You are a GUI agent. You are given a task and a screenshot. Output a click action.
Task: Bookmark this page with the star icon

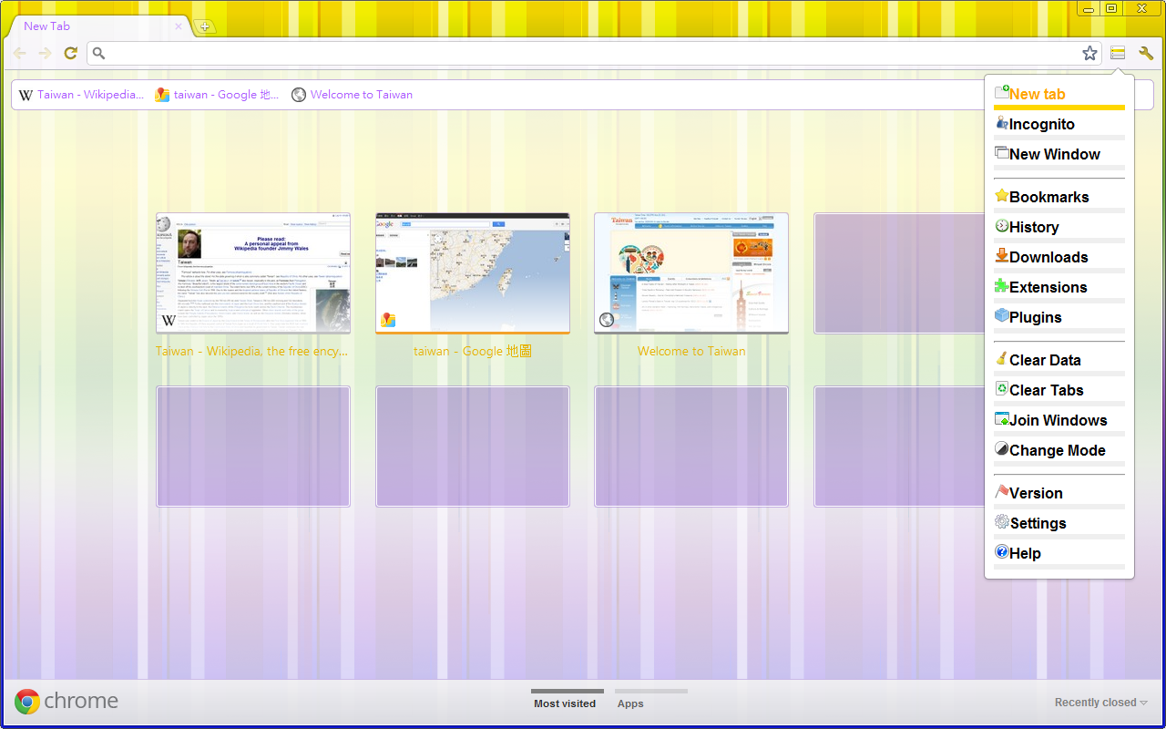point(1089,54)
